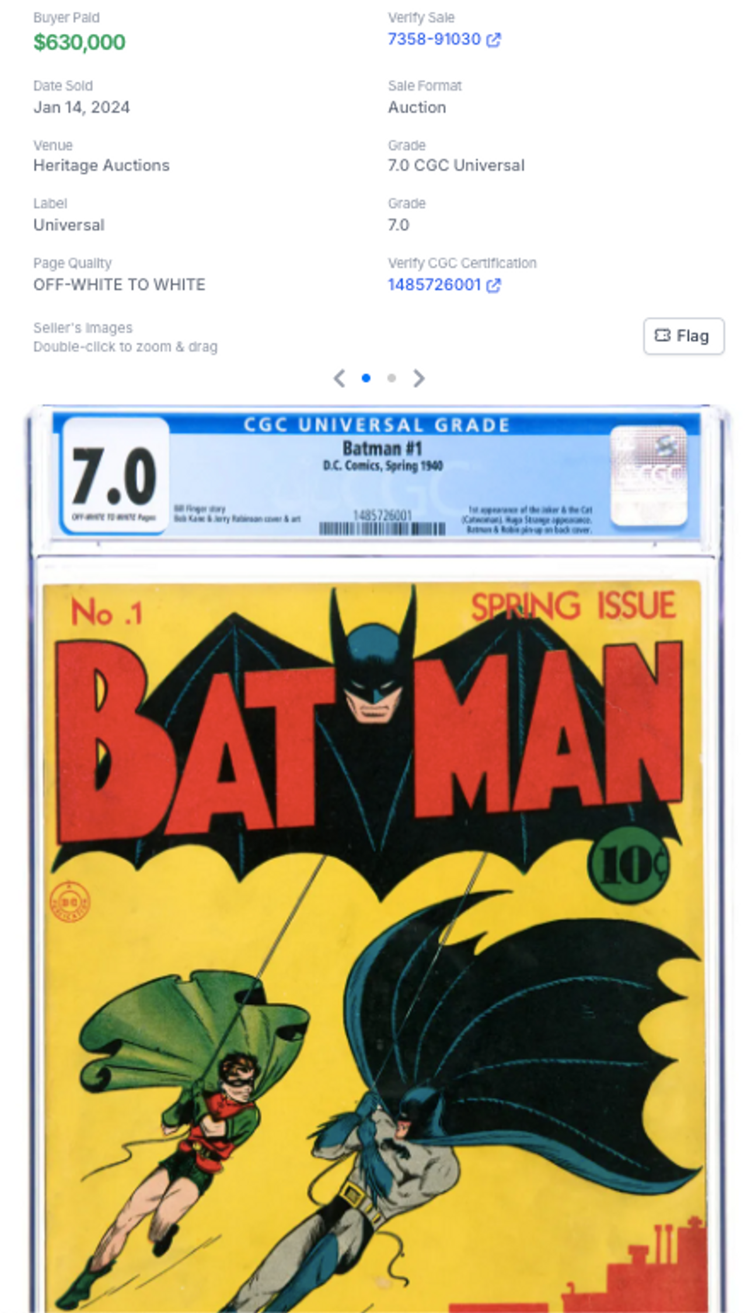Open the Verify Sale link 7358-91030
The width and height of the screenshot is (747, 1313).
click(x=434, y=39)
